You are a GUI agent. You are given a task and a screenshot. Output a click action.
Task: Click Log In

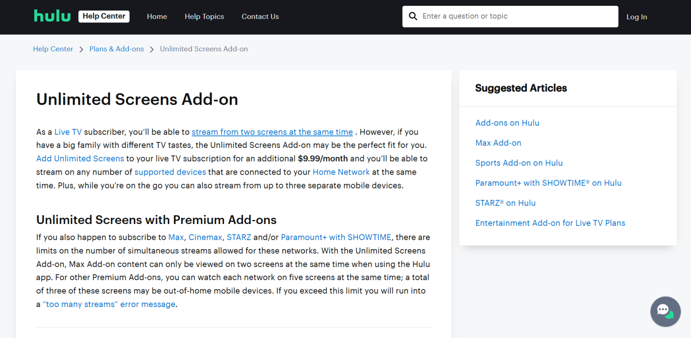(x=637, y=17)
